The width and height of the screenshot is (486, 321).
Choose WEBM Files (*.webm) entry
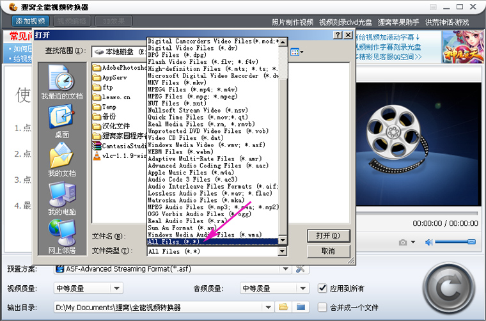pos(212,152)
